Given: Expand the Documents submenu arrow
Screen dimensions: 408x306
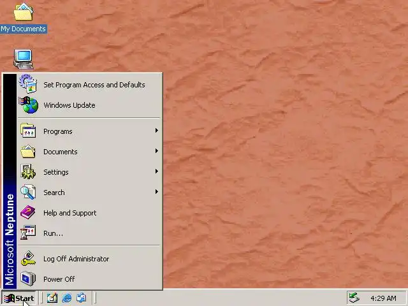Looking at the screenshot, I should tap(156, 151).
